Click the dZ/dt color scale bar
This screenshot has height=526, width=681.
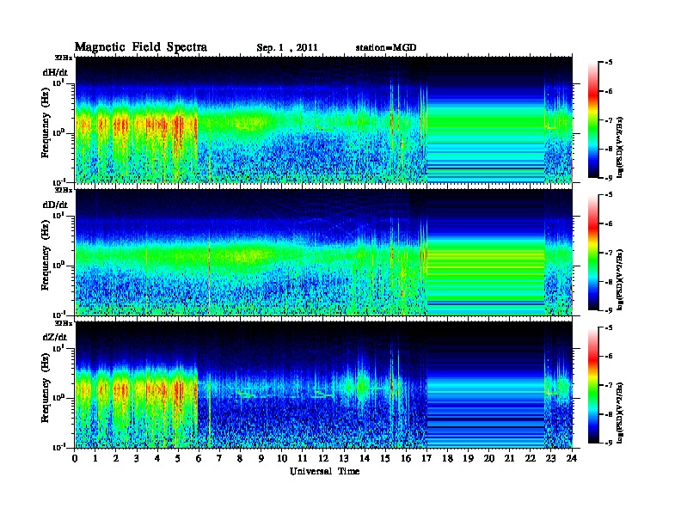(593, 385)
